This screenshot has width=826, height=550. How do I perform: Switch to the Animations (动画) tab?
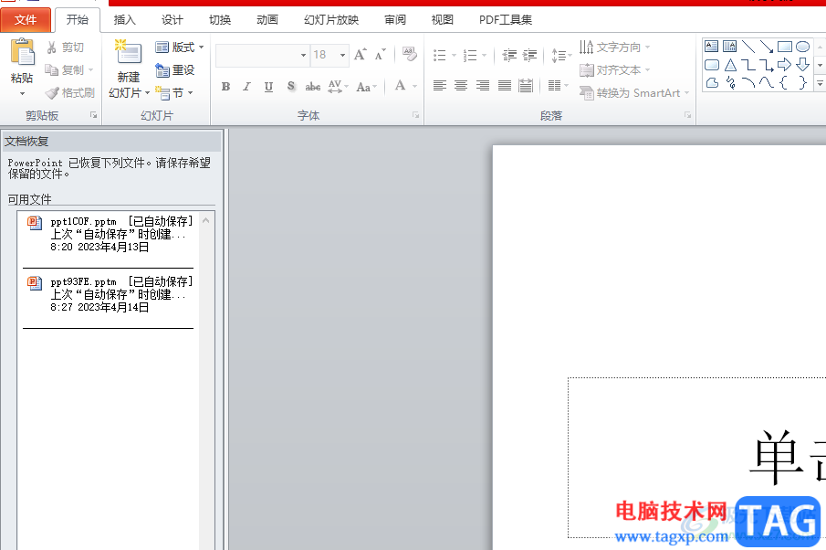[267, 20]
